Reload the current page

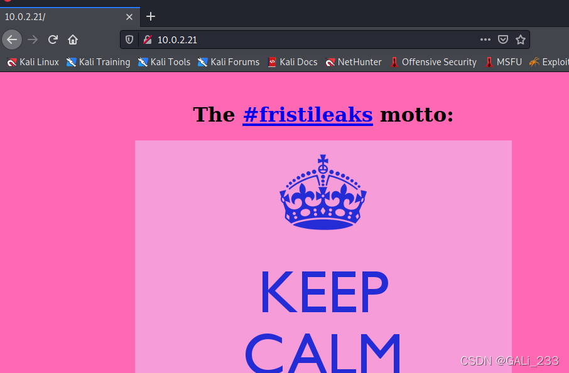tap(53, 39)
